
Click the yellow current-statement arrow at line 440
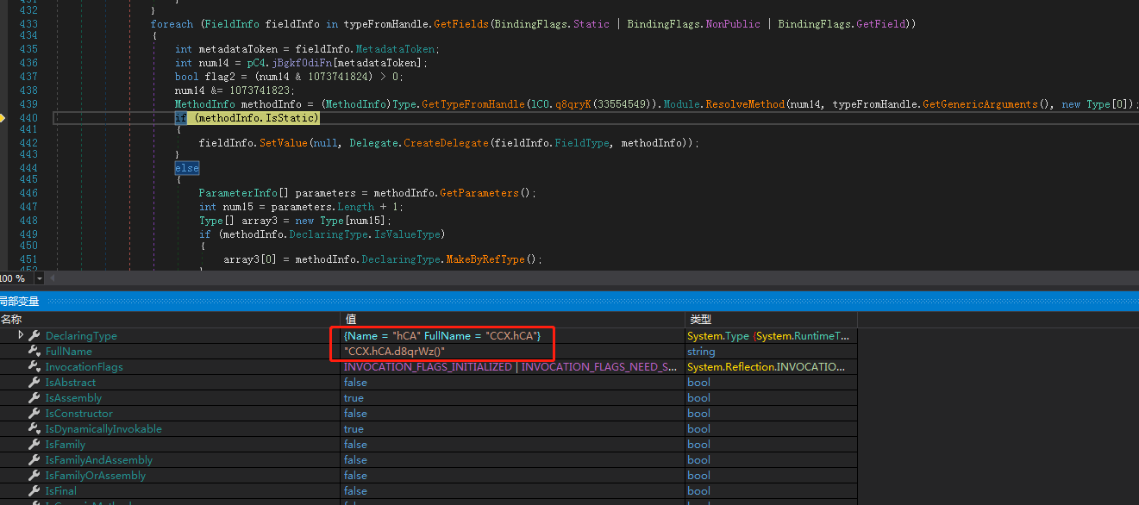(4, 117)
